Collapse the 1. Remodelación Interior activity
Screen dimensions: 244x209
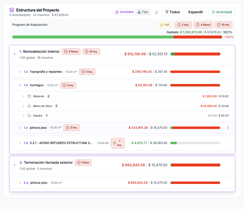point(14,54)
